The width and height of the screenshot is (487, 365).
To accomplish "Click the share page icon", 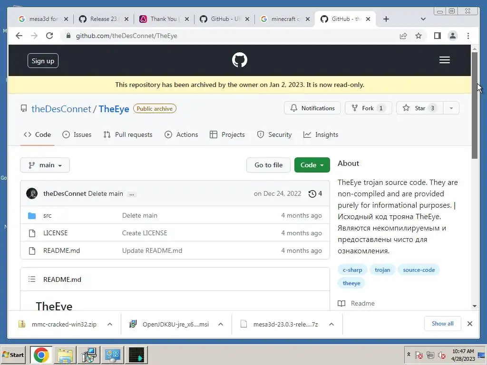I will coord(403,36).
